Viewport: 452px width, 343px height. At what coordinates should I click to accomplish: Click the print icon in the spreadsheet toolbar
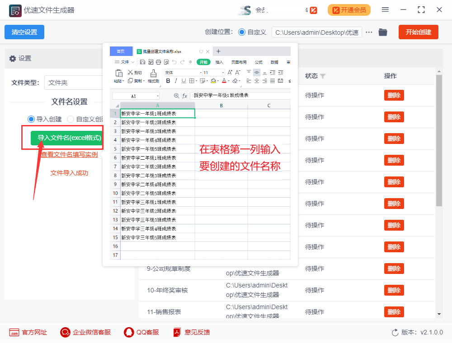click(158, 62)
